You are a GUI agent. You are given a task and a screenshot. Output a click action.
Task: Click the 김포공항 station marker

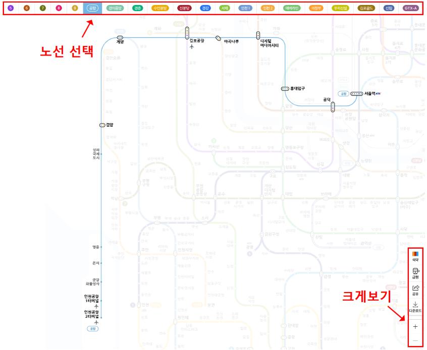point(187,33)
